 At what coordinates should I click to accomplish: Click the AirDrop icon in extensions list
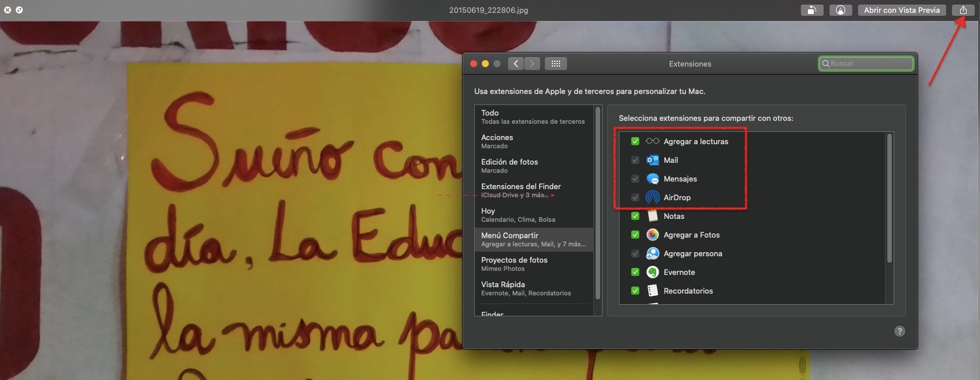(653, 197)
